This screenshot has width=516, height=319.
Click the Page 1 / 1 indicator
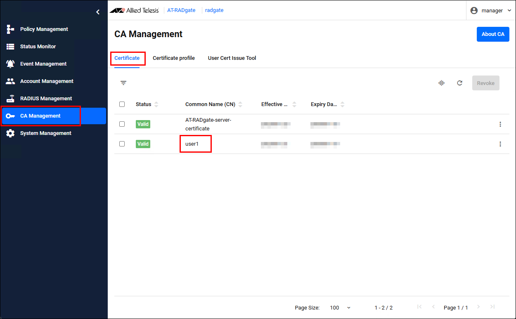point(456,308)
